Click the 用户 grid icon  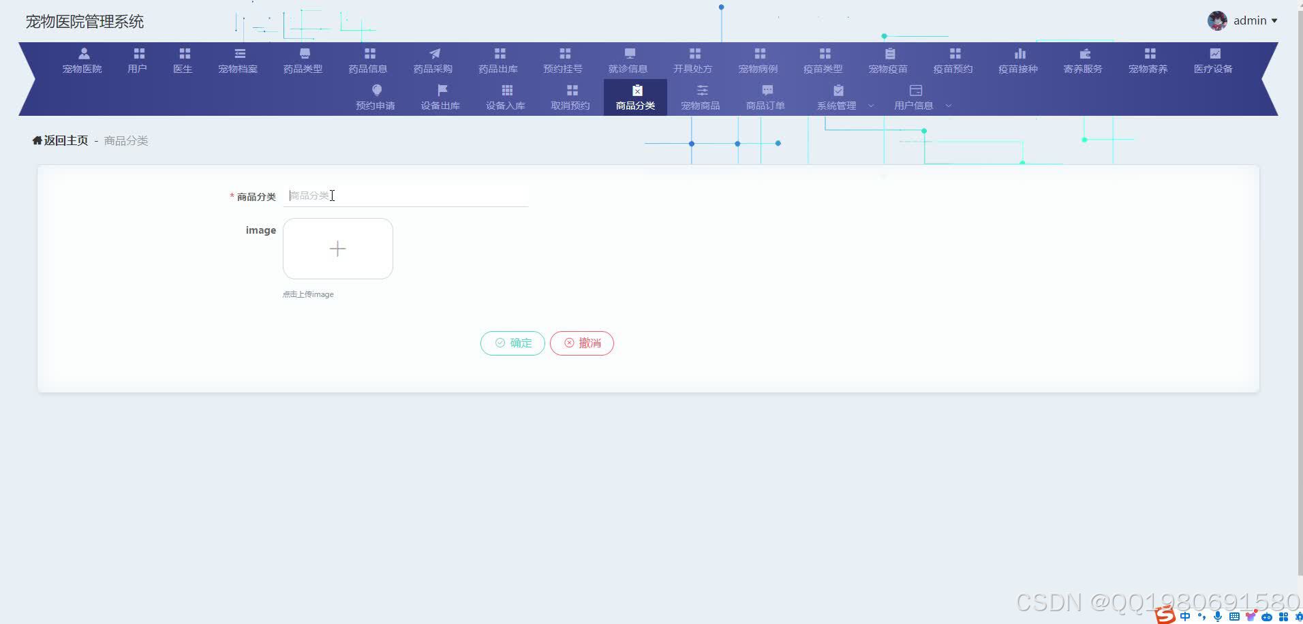click(x=139, y=53)
